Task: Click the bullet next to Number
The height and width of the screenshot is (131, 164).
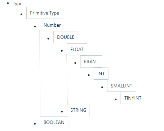Action: click(35, 26)
